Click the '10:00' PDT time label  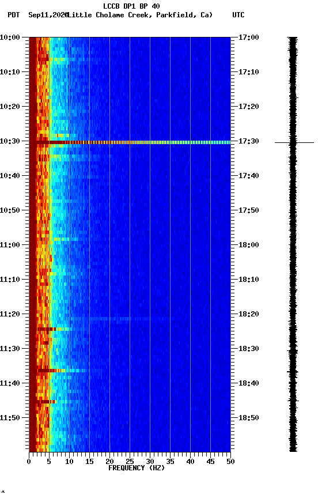point(10,37)
